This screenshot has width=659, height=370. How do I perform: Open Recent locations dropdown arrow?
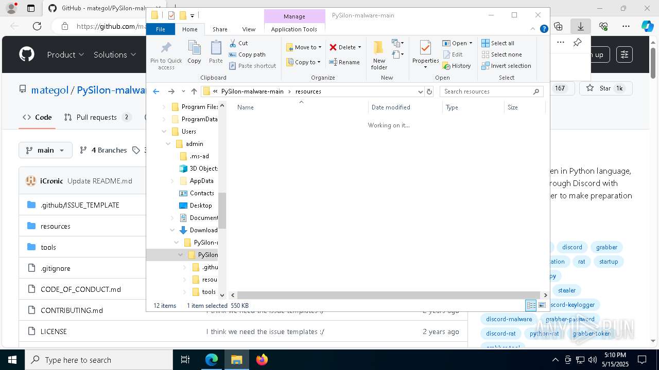(183, 91)
